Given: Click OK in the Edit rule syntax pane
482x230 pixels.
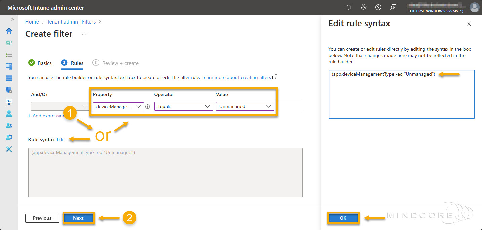Looking at the screenshot, I should (x=343, y=218).
